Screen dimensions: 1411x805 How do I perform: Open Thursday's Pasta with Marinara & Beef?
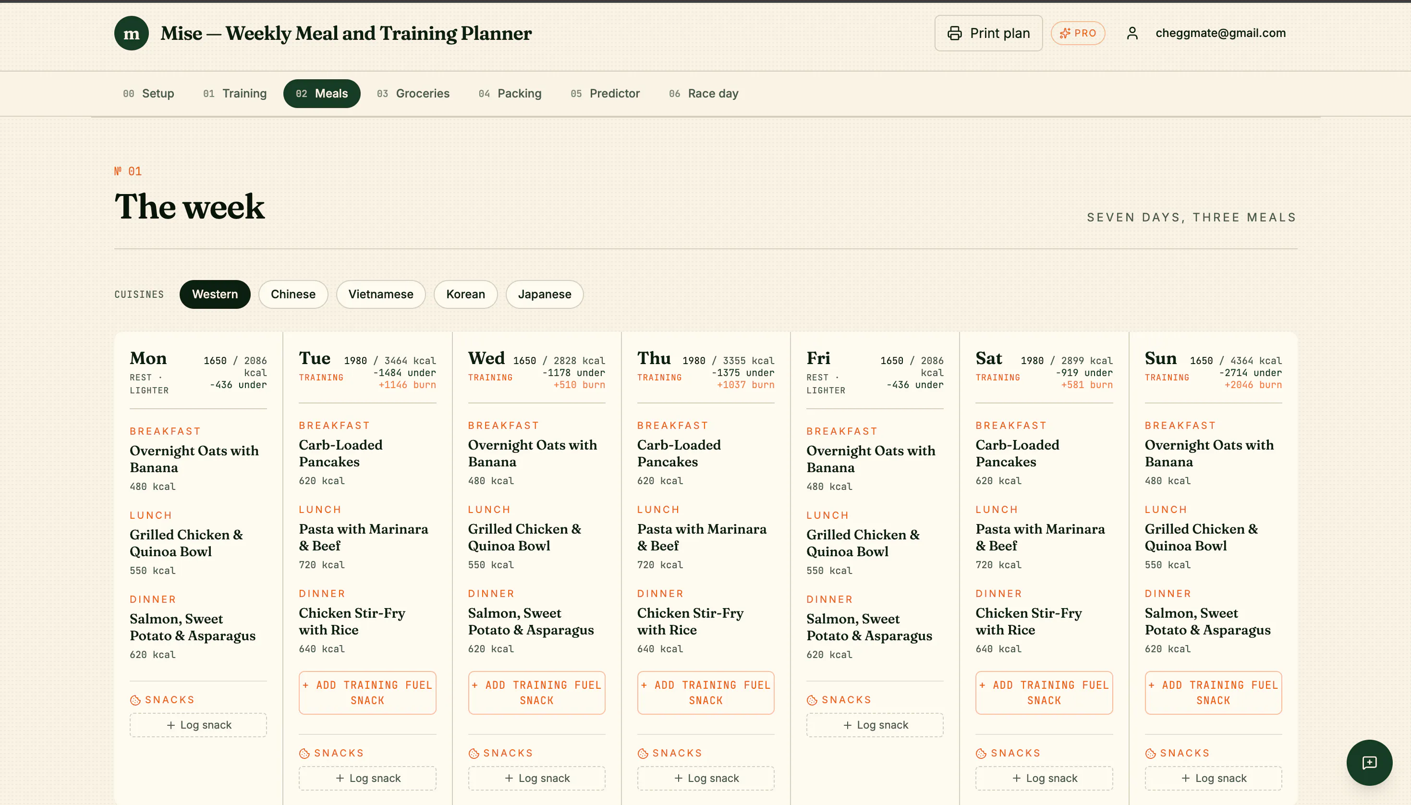pos(701,537)
